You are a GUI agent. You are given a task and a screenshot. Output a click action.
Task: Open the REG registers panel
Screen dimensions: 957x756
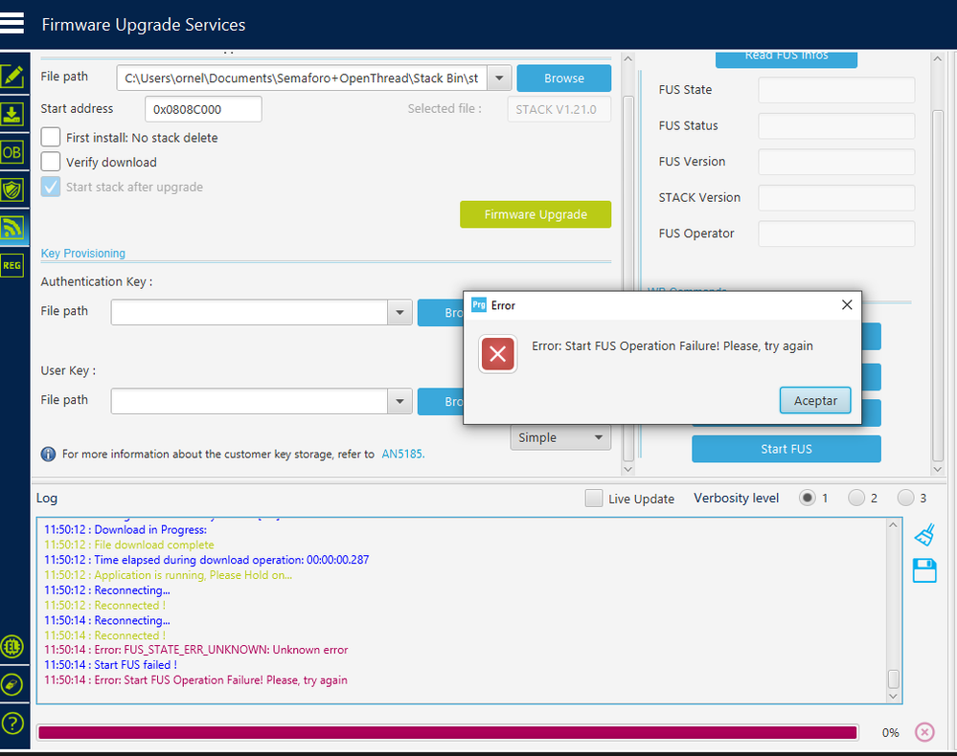pos(12,266)
